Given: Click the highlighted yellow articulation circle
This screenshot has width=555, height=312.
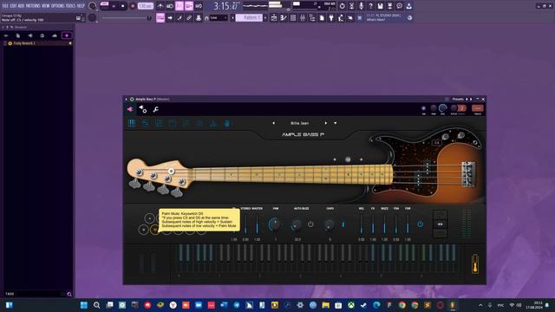Looking at the screenshot, I should pyautogui.click(x=154, y=230).
